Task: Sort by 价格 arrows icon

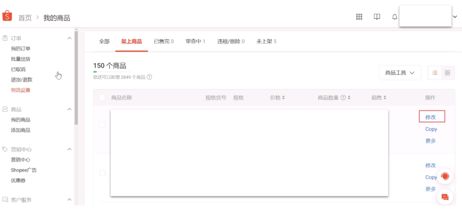Action: pyautogui.click(x=284, y=98)
